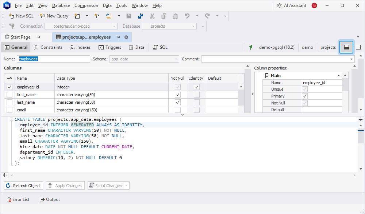Click the table Name input field
The height and width of the screenshot is (214, 365).
click(x=53, y=59)
